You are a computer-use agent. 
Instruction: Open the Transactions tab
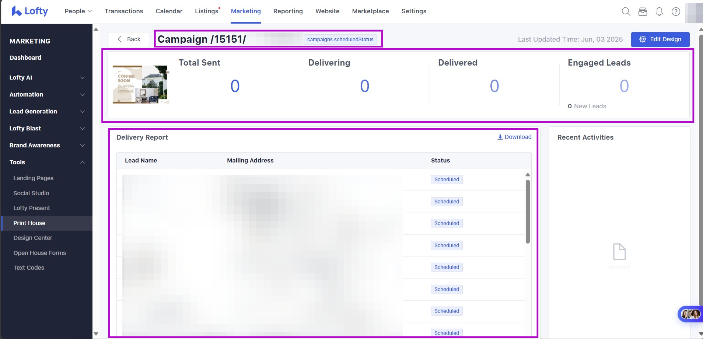point(124,11)
